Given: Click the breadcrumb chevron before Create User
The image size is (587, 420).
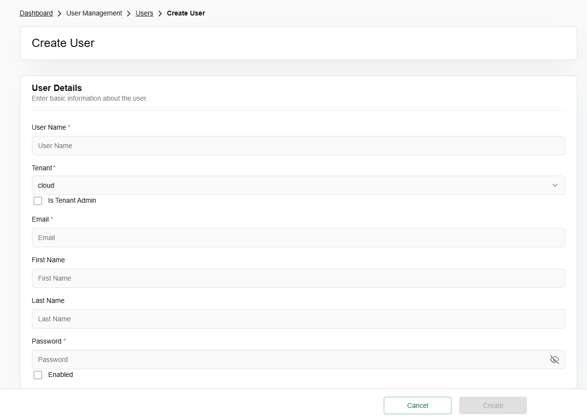Looking at the screenshot, I should pos(160,14).
